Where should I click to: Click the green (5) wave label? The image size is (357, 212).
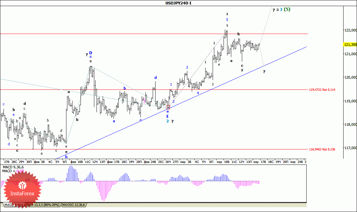(287, 9)
